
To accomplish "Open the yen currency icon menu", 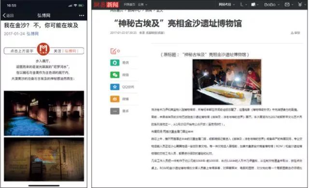I will click(x=300, y=4).
